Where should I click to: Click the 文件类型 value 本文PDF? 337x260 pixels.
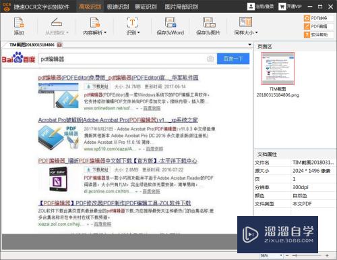pos(302,204)
